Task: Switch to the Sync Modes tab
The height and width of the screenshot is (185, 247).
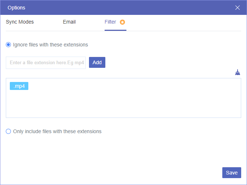Action: 20,22
